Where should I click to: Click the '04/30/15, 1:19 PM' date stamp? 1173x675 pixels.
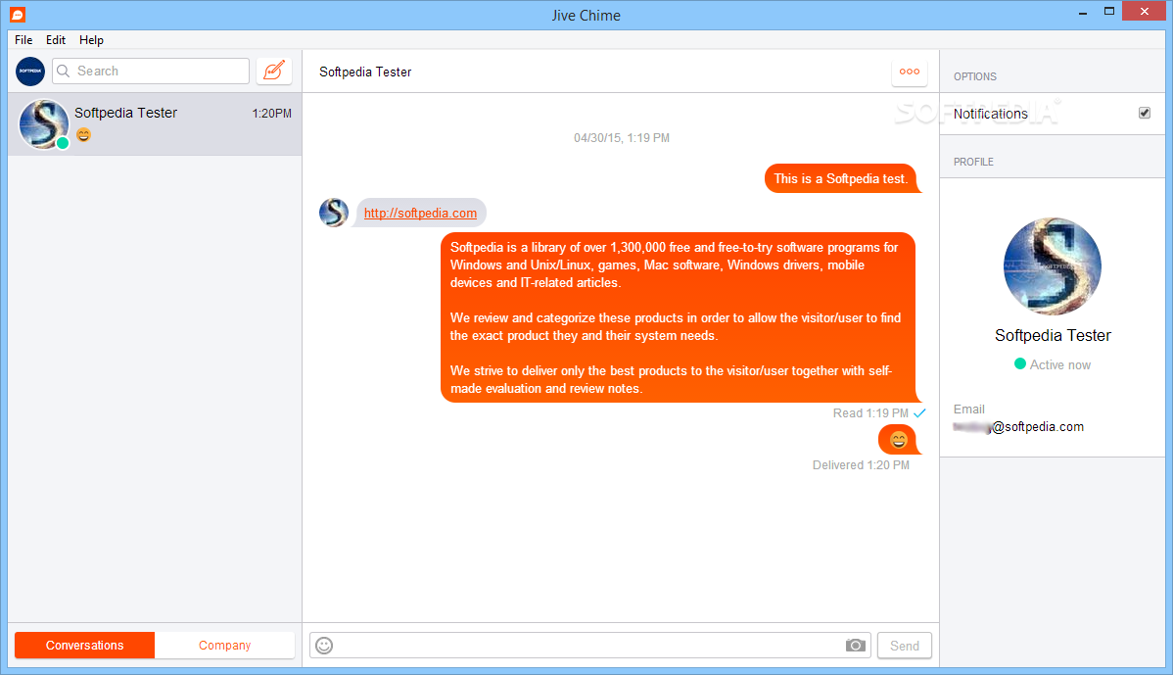click(622, 138)
